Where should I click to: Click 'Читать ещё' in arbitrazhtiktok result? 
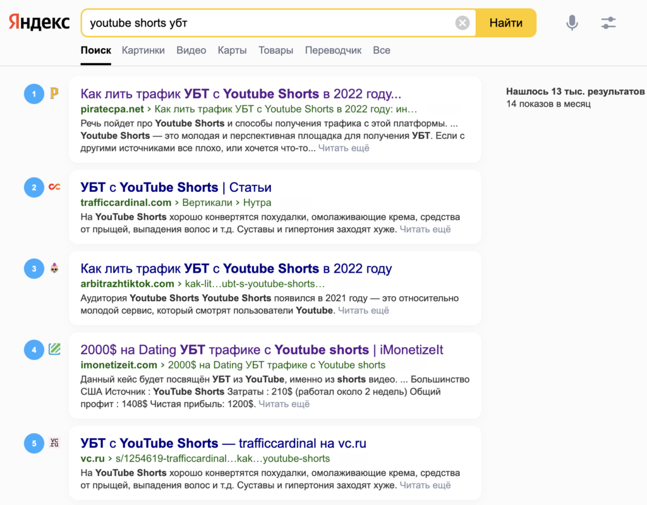[363, 311]
